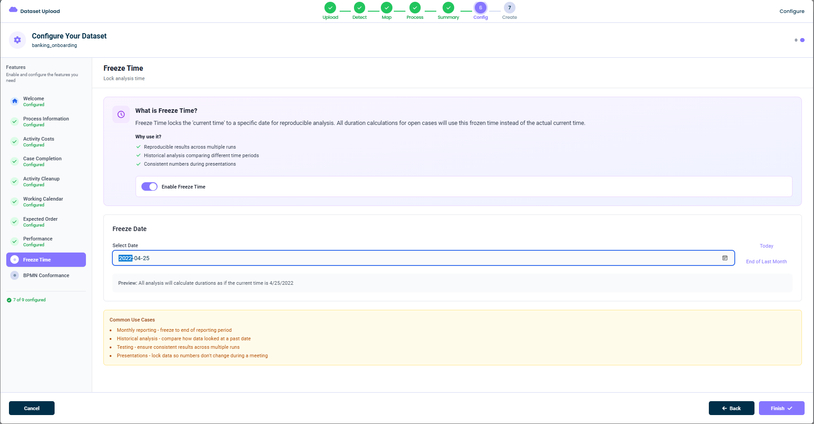
Task: Click the Lock analysis time subtitle
Action: tap(124, 78)
